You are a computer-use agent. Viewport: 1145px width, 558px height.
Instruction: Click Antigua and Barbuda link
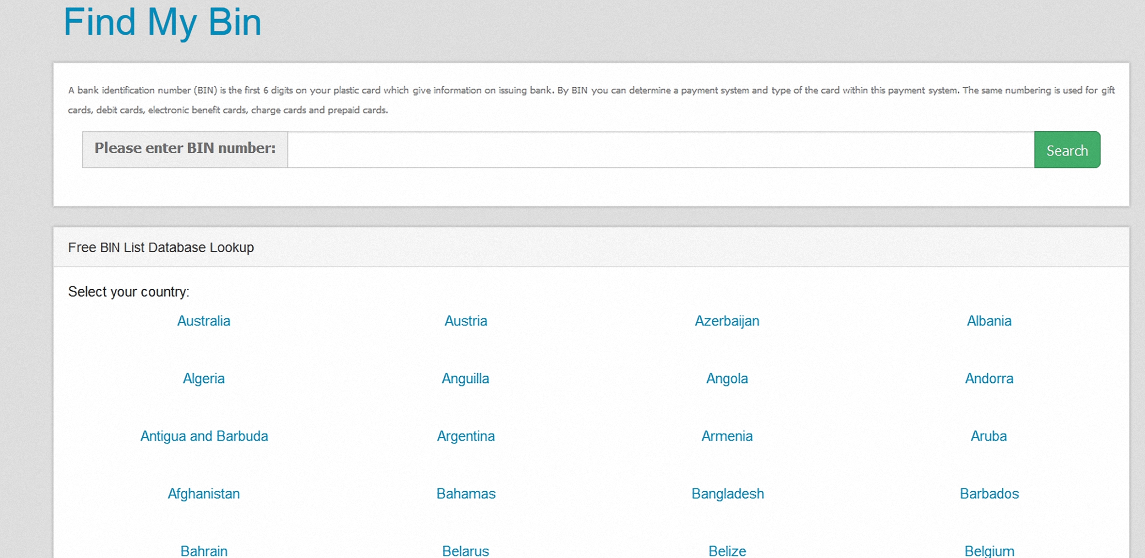coord(204,436)
